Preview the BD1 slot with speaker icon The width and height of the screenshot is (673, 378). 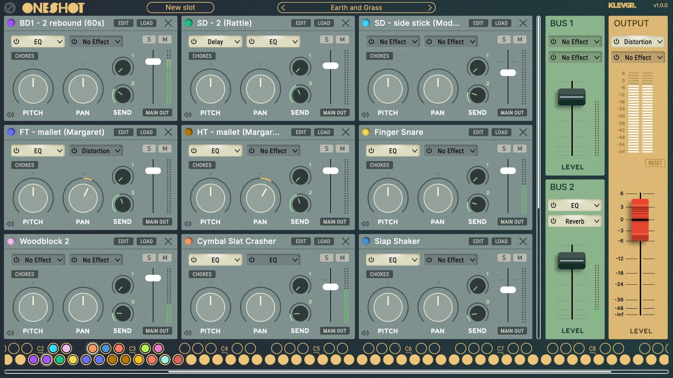tap(10, 115)
